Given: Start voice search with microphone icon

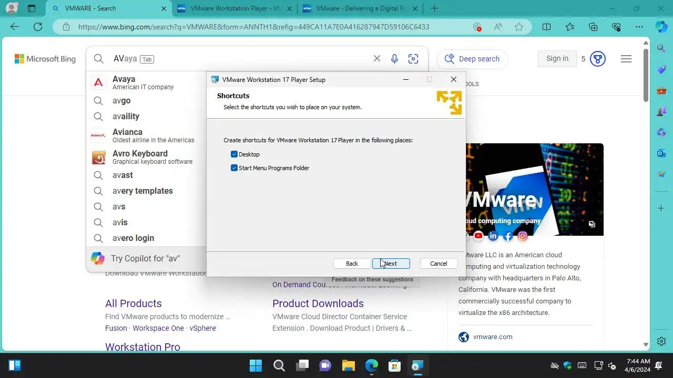Looking at the screenshot, I should 394,59.
